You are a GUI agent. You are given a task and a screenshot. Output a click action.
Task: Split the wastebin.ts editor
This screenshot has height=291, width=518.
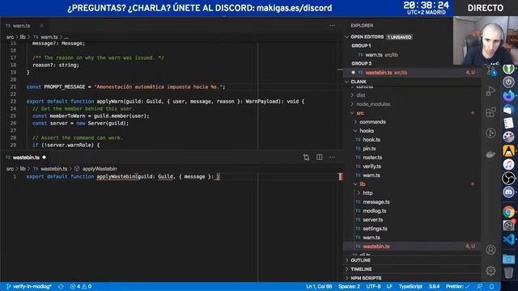pos(319,158)
